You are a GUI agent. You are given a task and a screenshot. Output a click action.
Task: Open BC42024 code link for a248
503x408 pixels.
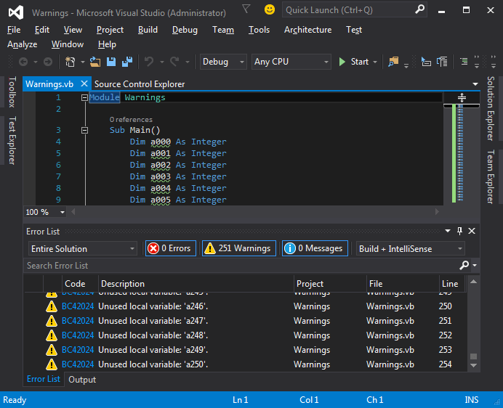pyautogui.click(x=78, y=335)
